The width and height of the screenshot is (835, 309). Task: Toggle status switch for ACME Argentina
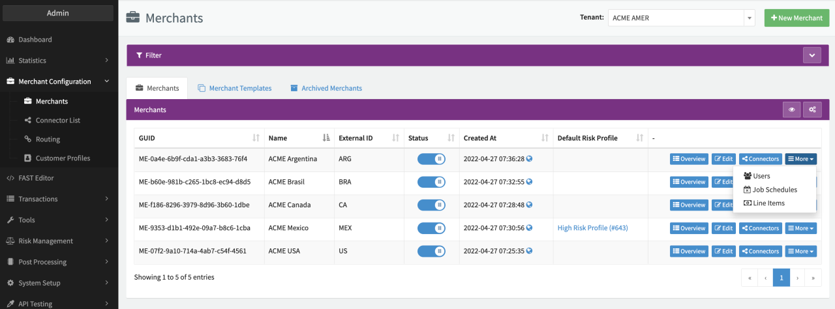tap(431, 158)
